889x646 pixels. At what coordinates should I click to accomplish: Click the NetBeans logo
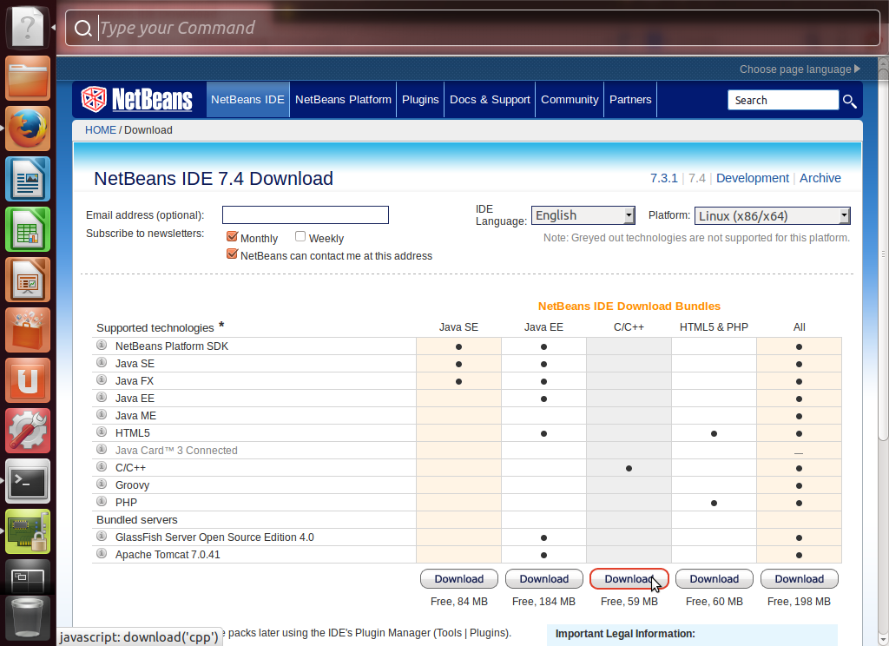[136, 99]
